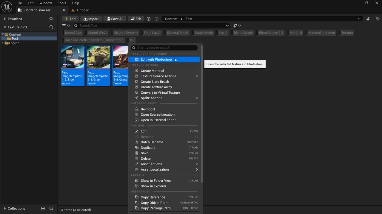
Task: Toggle the Blend Space 1D filter
Action: [x=270, y=33]
